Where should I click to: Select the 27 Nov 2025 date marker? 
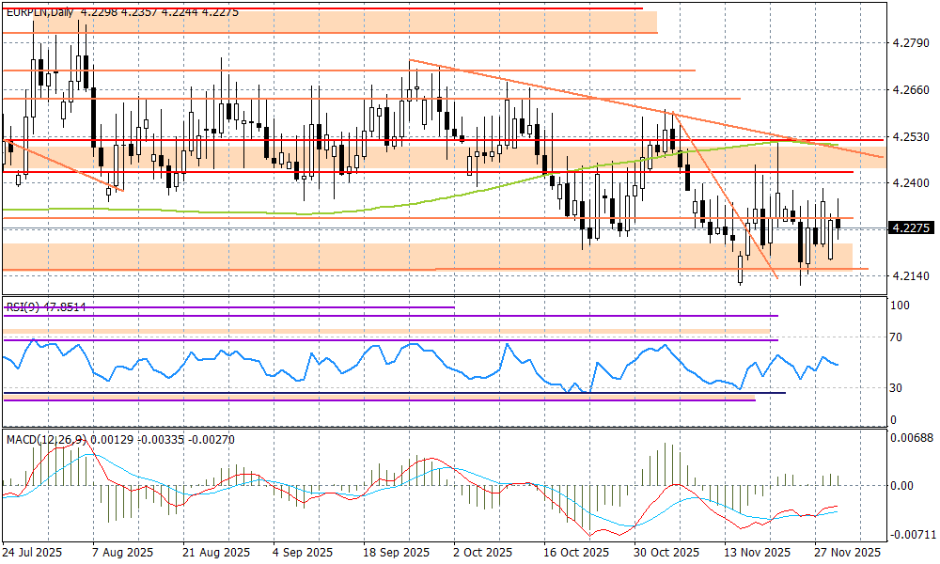(849, 553)
